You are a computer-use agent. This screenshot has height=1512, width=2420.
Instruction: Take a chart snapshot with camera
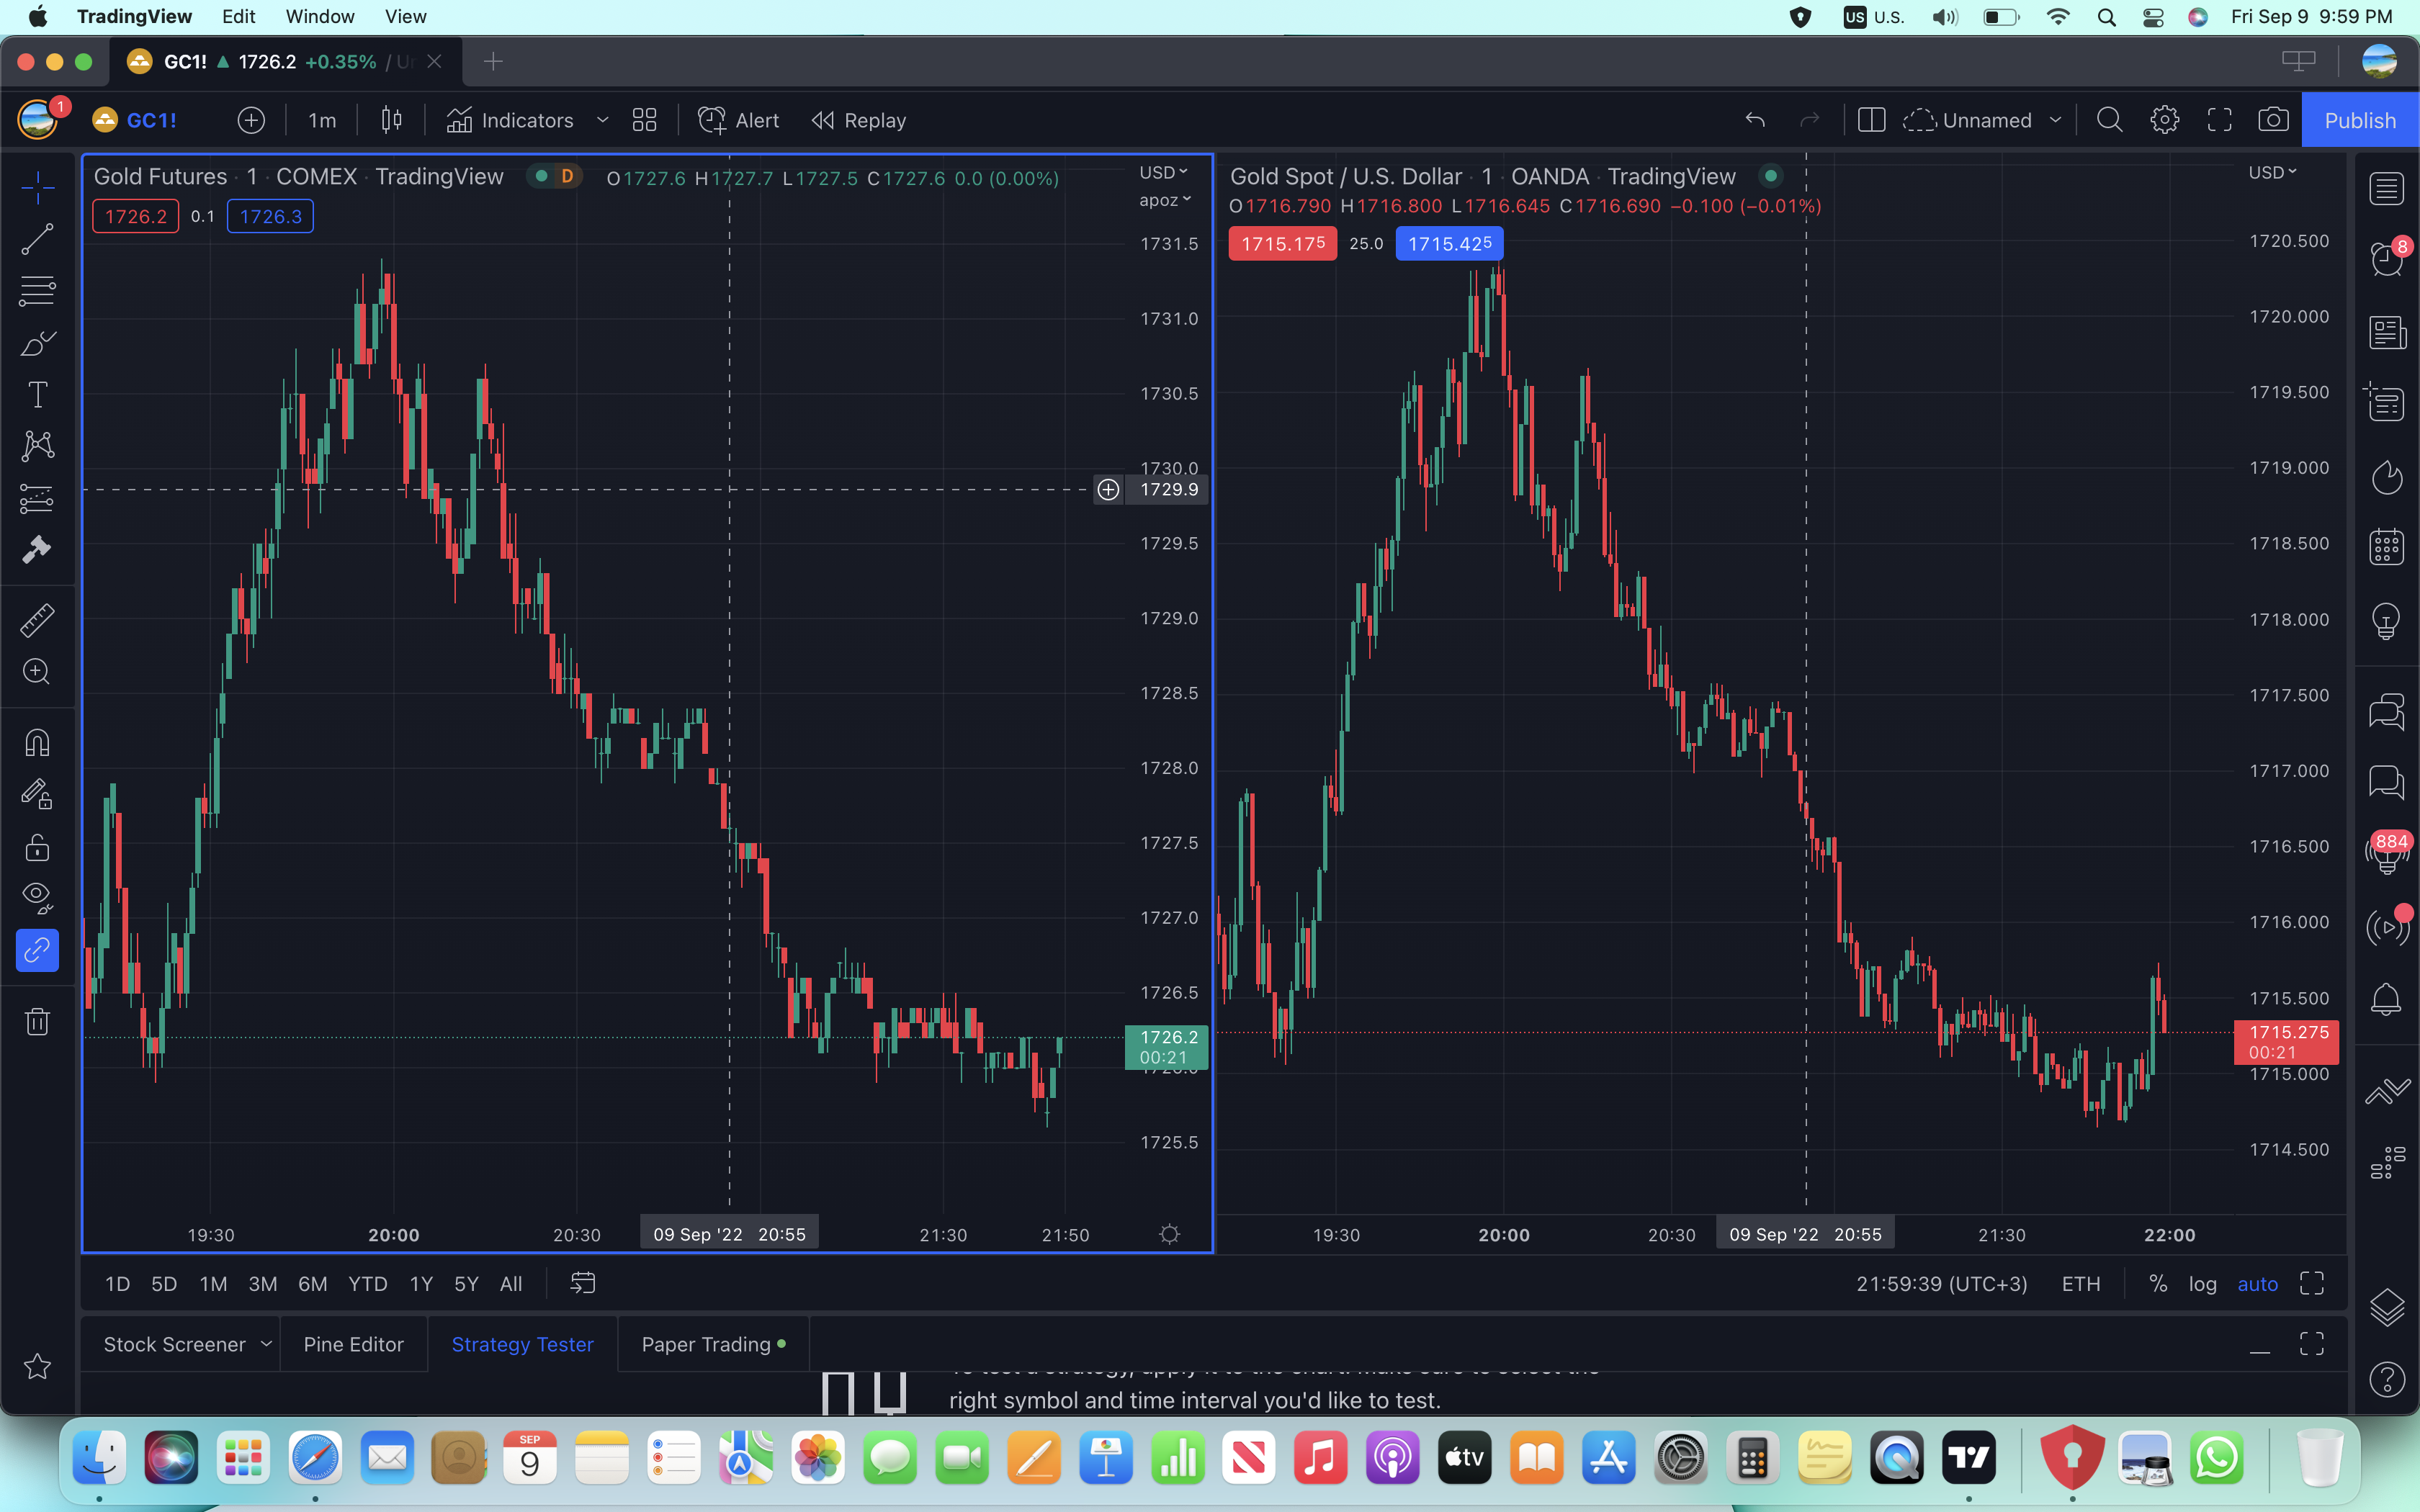point(2273,120)
